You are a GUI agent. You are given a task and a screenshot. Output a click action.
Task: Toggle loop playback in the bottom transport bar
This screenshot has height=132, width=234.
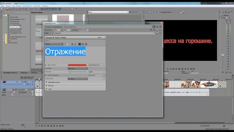coord(39,126)
